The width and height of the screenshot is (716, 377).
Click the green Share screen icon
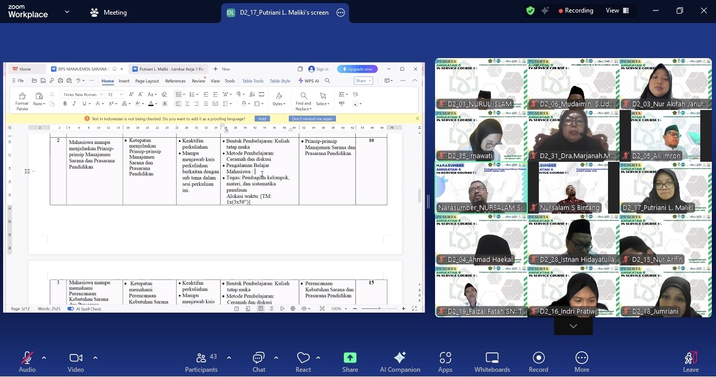click(350, 358)
